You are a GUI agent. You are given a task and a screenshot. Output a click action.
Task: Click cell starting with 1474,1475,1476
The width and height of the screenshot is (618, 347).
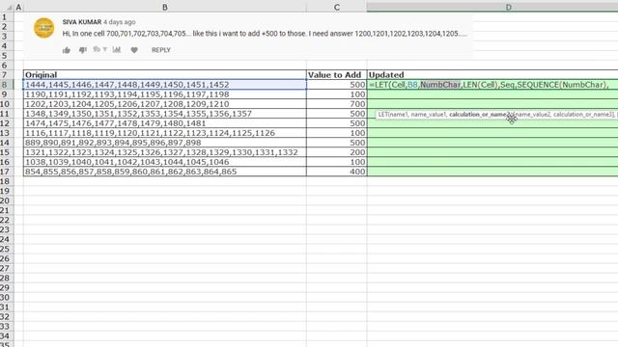[x=165, y=123]
